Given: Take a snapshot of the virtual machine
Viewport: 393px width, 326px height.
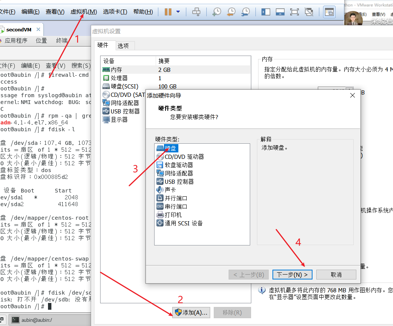Looking at the screenshot, I should click(217, 12).
